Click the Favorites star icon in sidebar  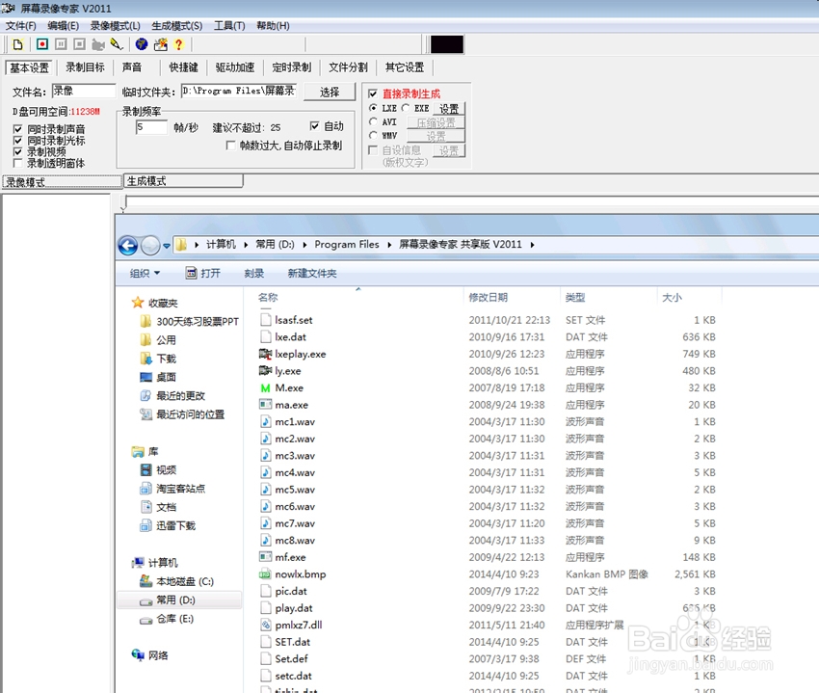tap(138, 303)
